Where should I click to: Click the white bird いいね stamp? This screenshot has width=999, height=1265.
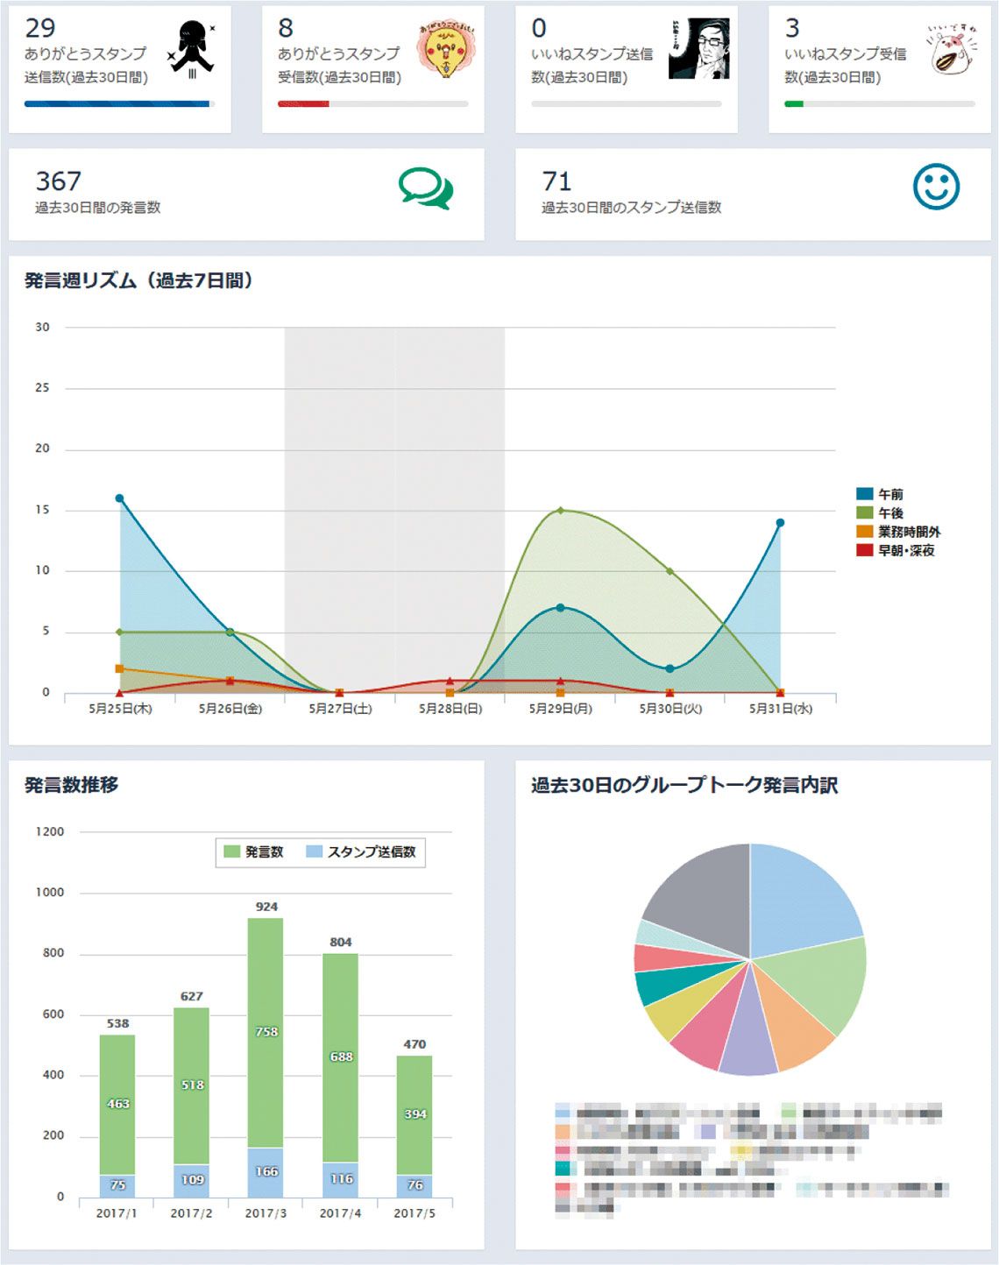pos(951,50)
